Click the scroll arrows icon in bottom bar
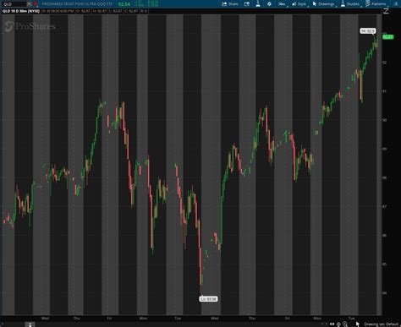Viewport: 401px width, 327px height. [x=332, y=324]
